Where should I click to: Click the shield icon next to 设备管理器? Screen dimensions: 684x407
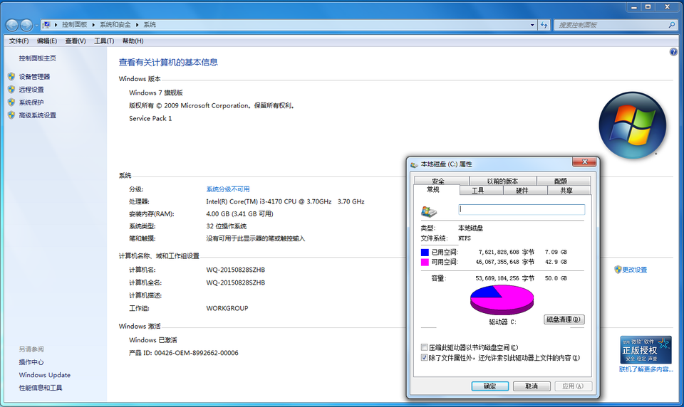click(11, 76)
